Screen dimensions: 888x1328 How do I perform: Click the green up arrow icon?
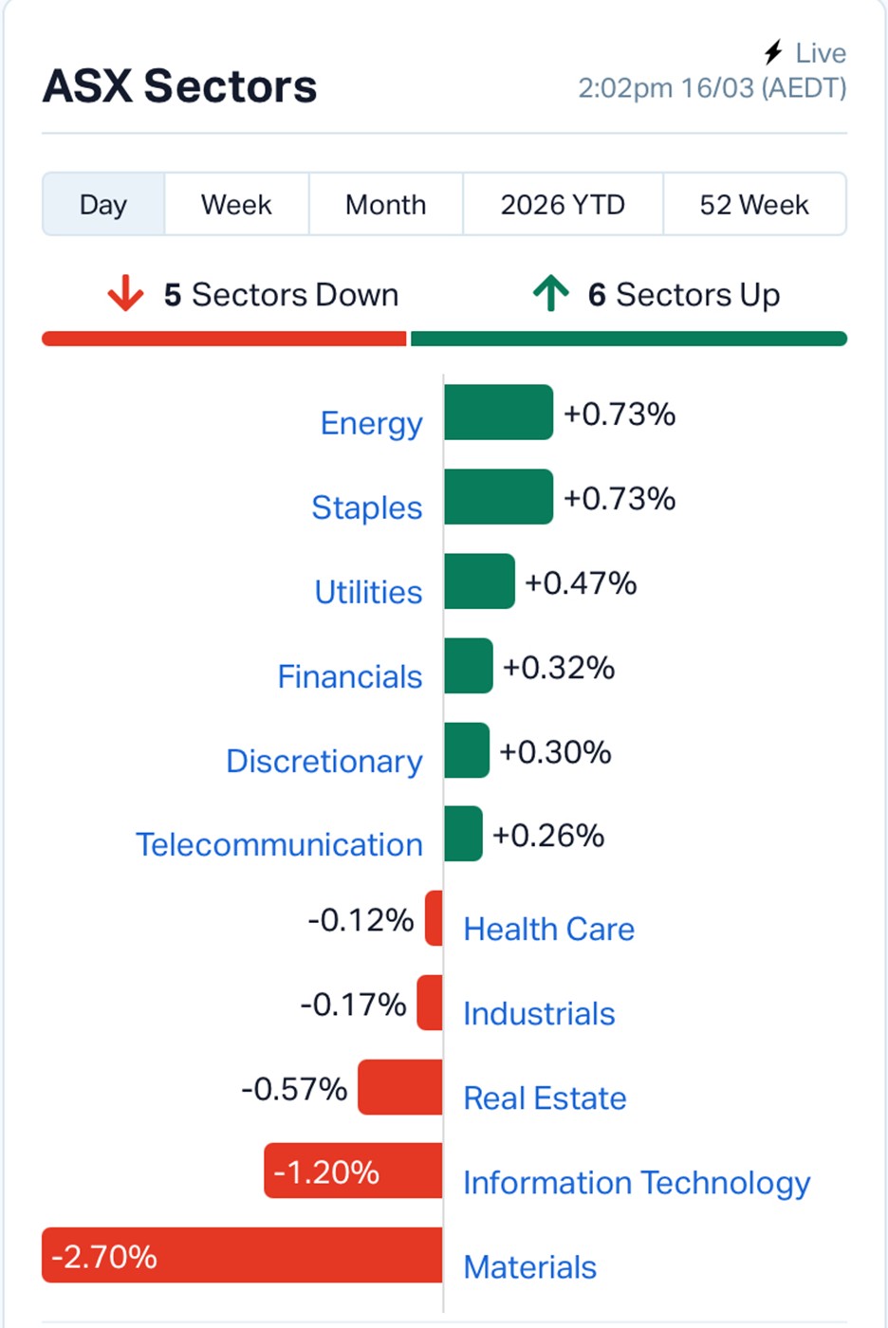click(x=550, y=294)
